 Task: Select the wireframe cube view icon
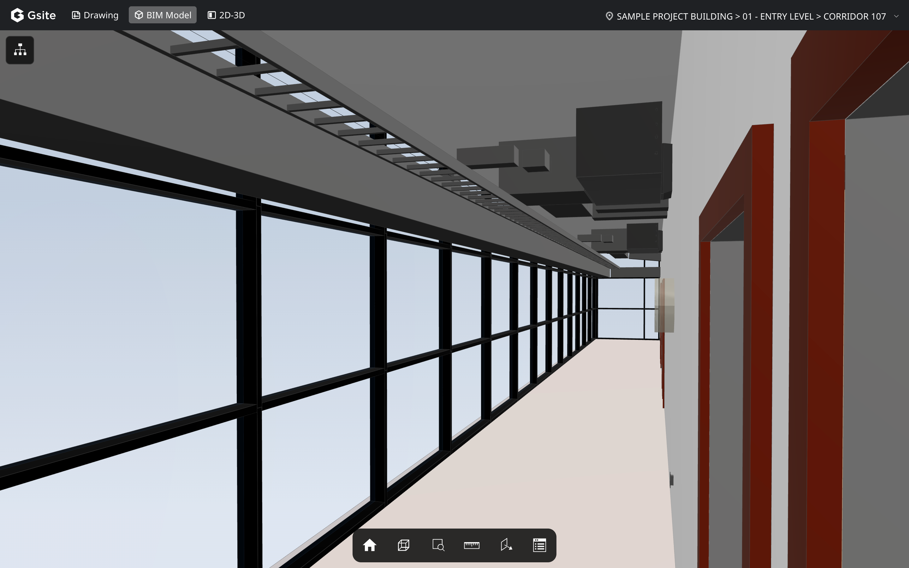403,545
